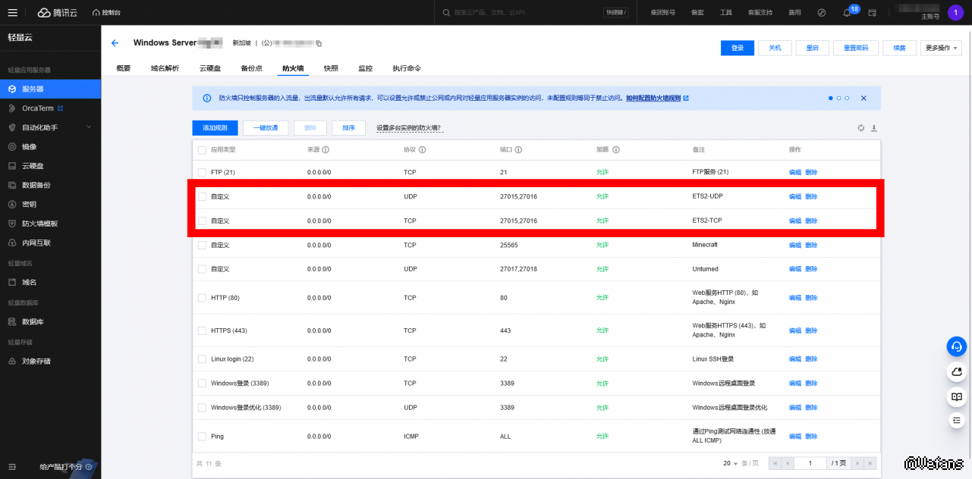Open the hamburger menu at top left
This screenshot has height=479, width=972.
[12, 13]
